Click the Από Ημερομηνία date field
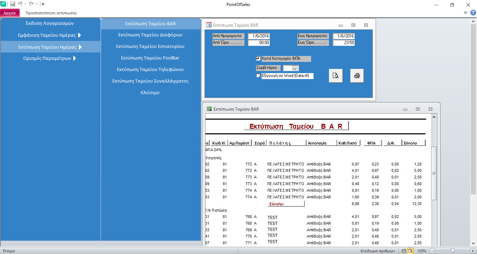This screenshot has height=254, width=477. [258, 36]
